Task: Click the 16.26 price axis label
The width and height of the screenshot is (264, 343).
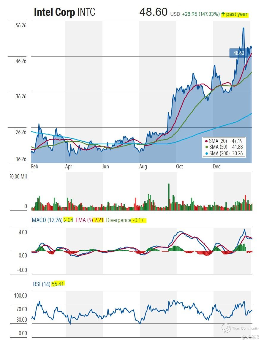Action: click(21, 159)
